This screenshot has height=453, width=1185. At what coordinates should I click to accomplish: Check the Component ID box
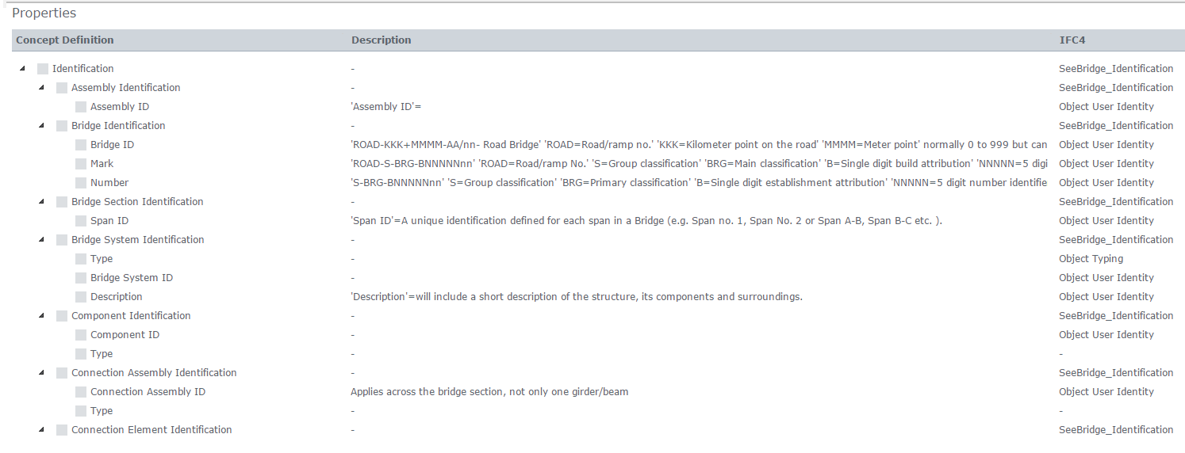coord(81,335)
